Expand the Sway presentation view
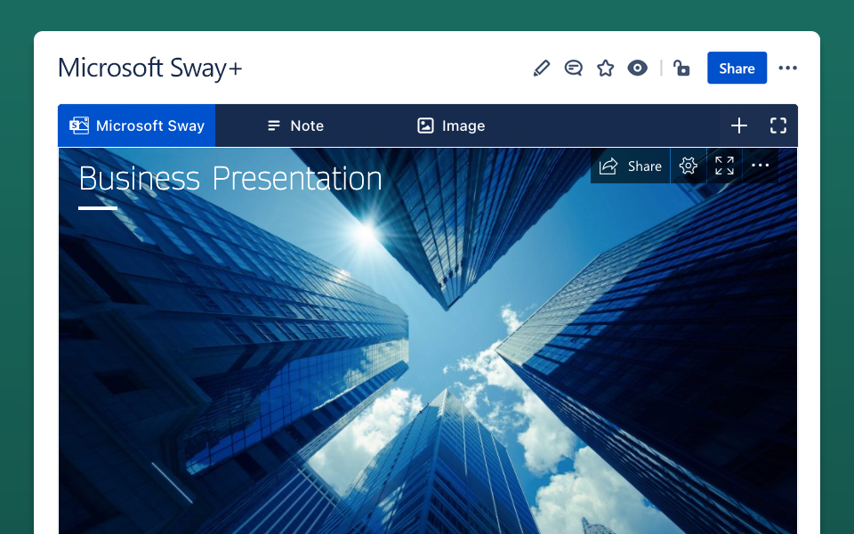This screenshot has width=854, height=534. tap(724, 166)
